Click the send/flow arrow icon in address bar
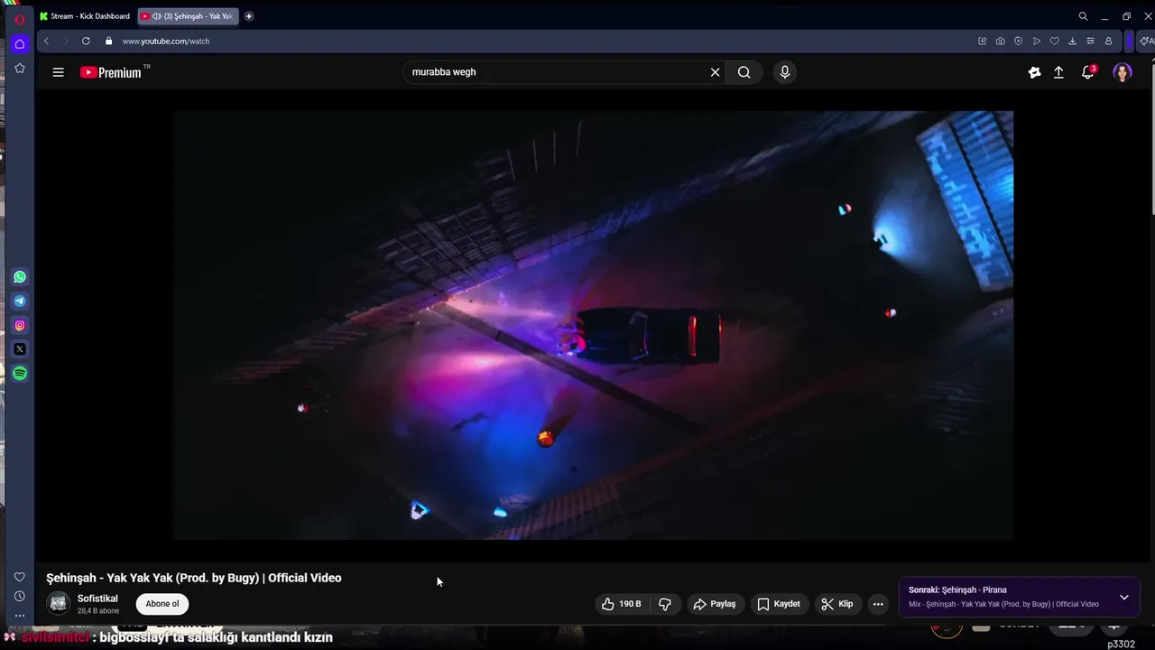The image size is (1155, 650). pos(1037,41)
